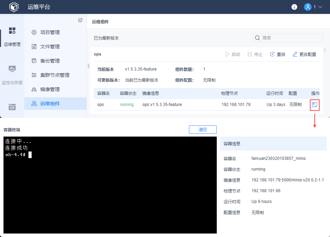Viewport: 330px width, 237px height.
Task: Open the code terminal icon in left rail
Action: (12, 107)
